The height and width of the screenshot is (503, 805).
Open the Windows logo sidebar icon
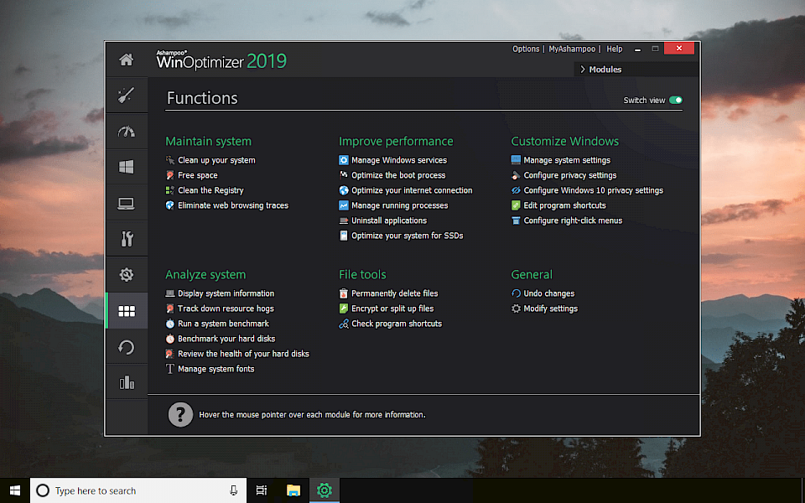(127, 167)
